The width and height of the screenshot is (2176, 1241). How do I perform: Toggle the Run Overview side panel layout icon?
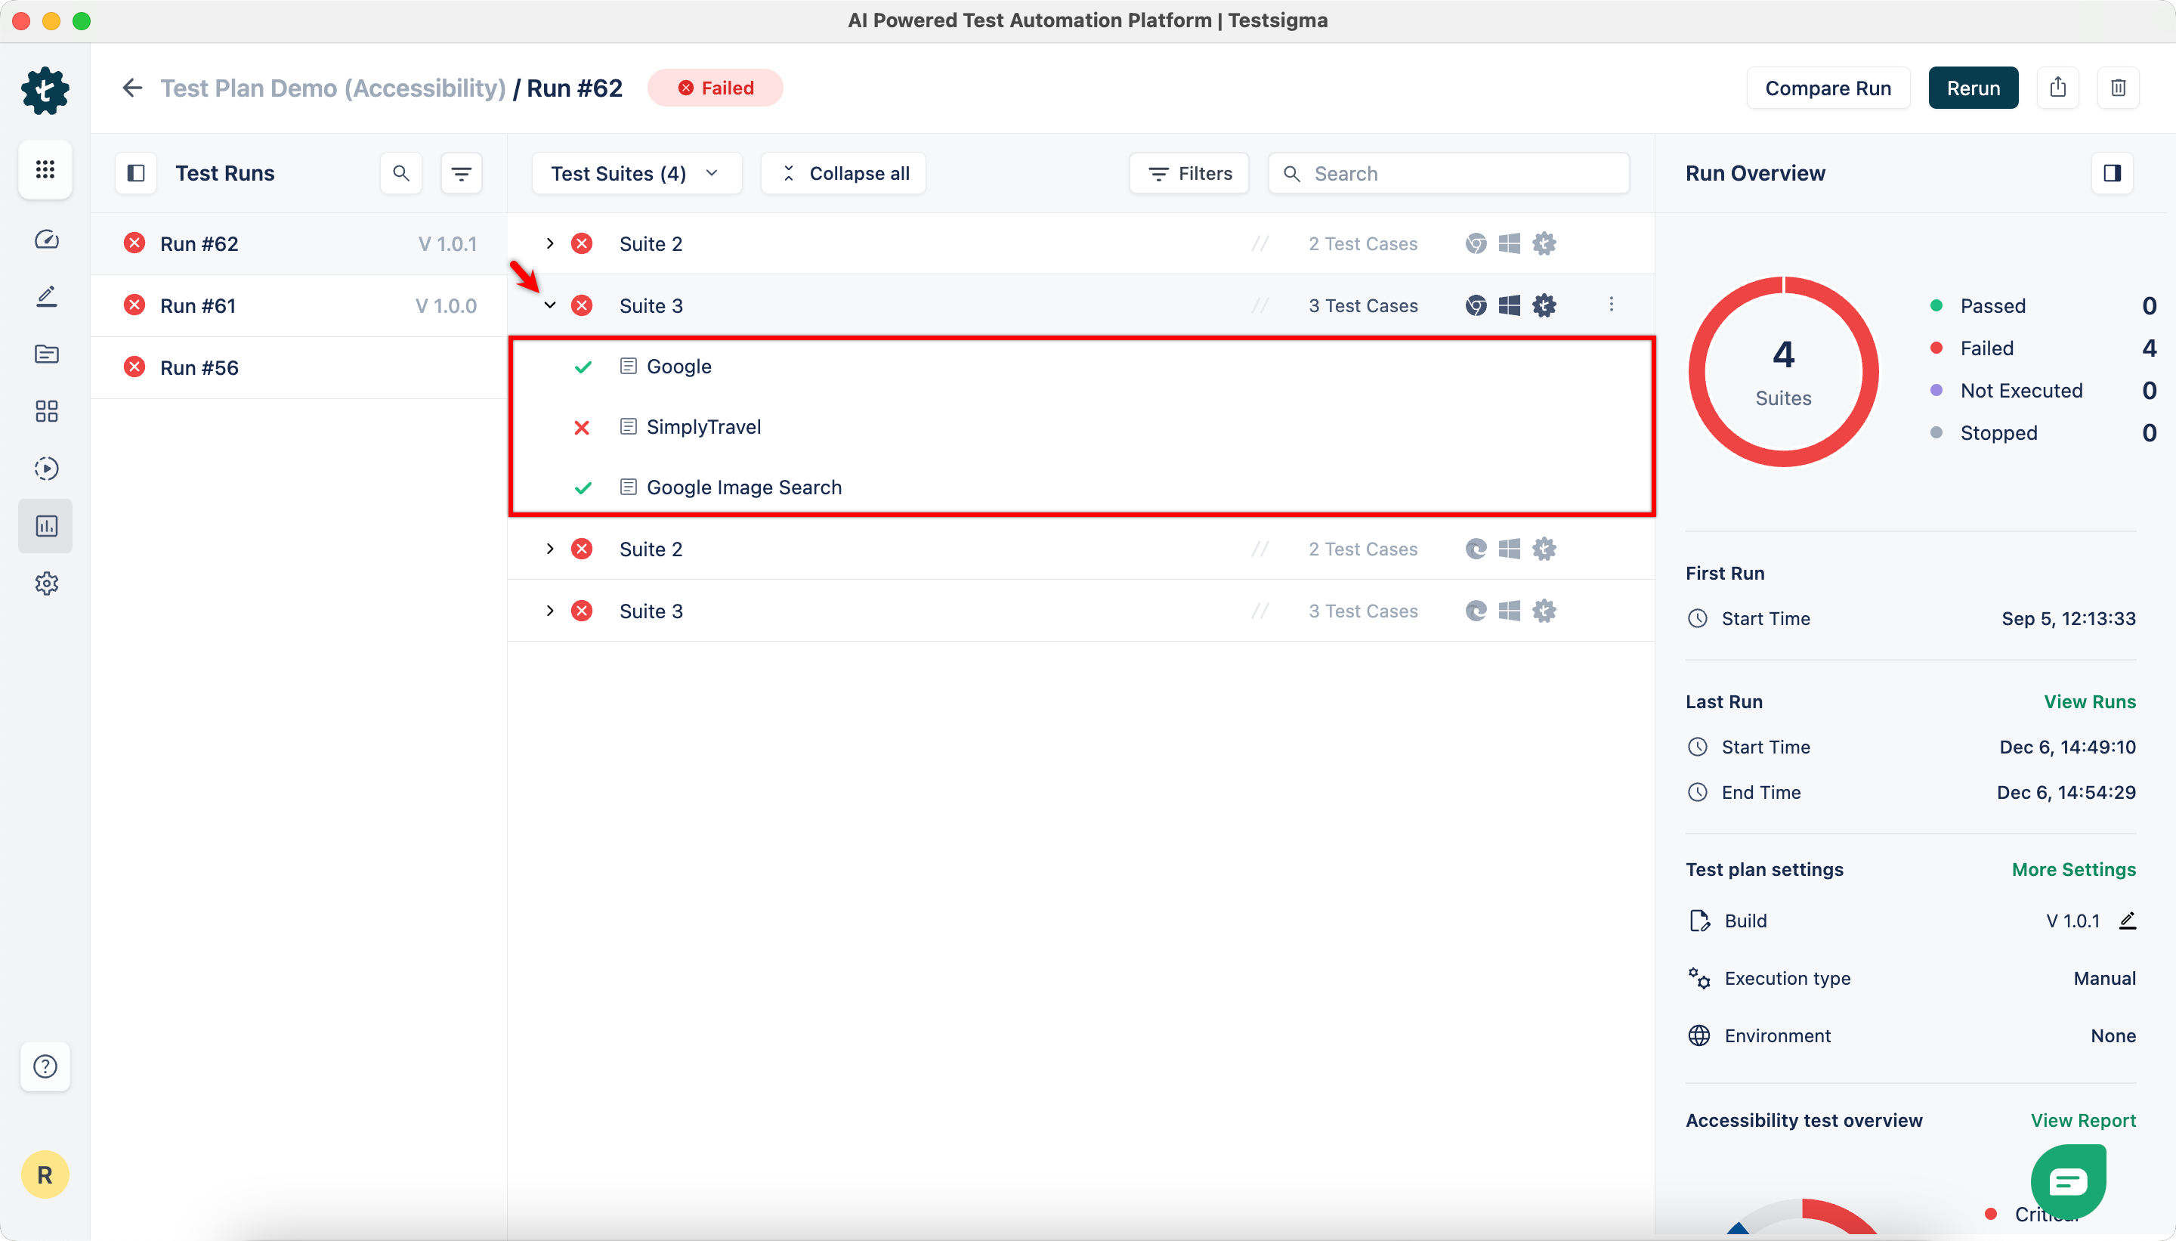[2113, 173]
